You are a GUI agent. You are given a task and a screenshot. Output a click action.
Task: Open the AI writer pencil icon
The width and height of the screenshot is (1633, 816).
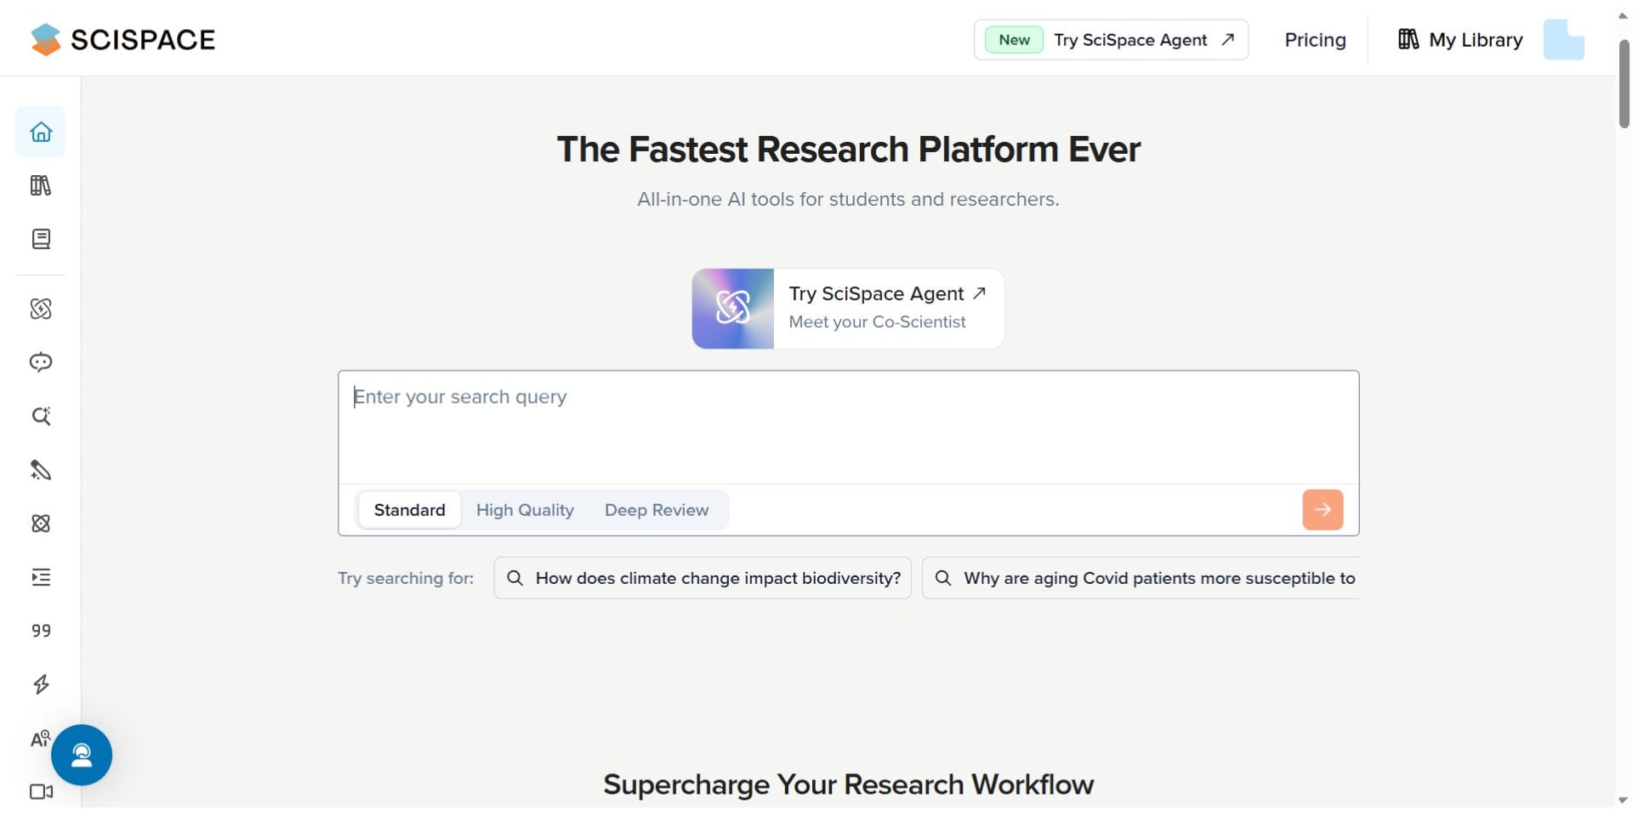pyautogui.click(x=41, y=470)
